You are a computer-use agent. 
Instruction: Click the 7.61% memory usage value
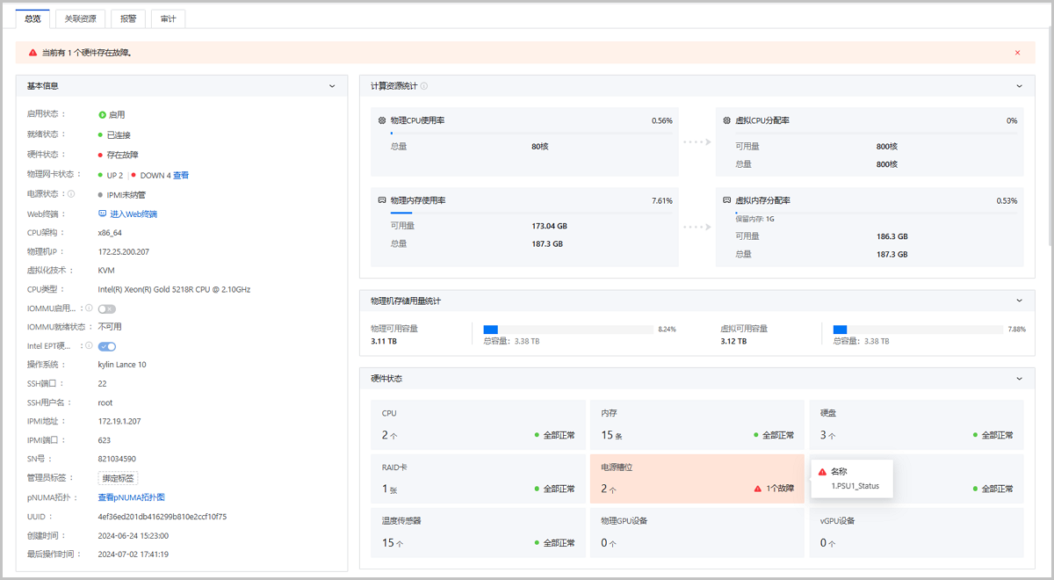[662, 200]
